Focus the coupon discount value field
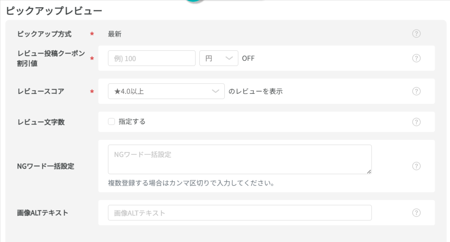This screenshot has width=450, height=242. (152, 58)
